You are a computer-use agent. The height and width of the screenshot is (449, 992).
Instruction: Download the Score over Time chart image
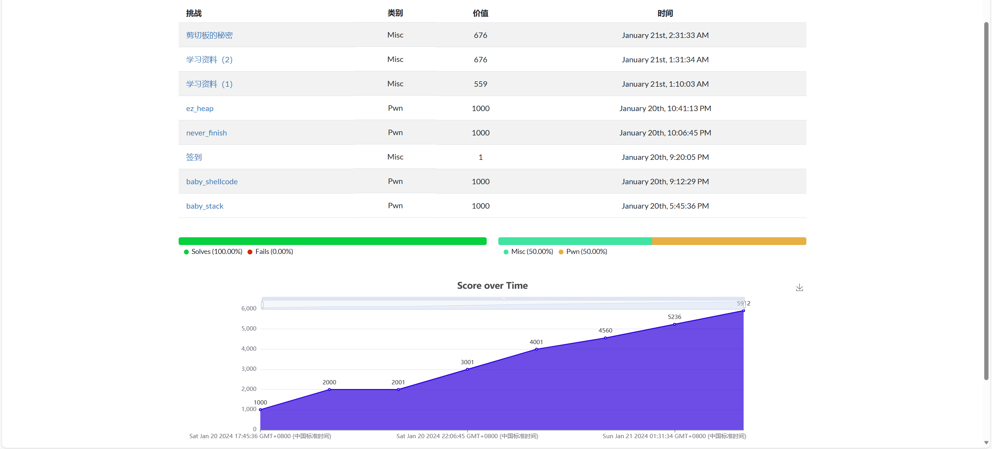[x=799, y=288]
